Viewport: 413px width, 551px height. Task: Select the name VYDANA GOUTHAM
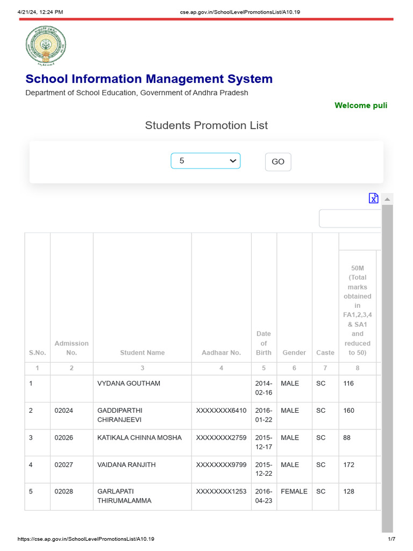pyautogui.click(x=129, y=383)
